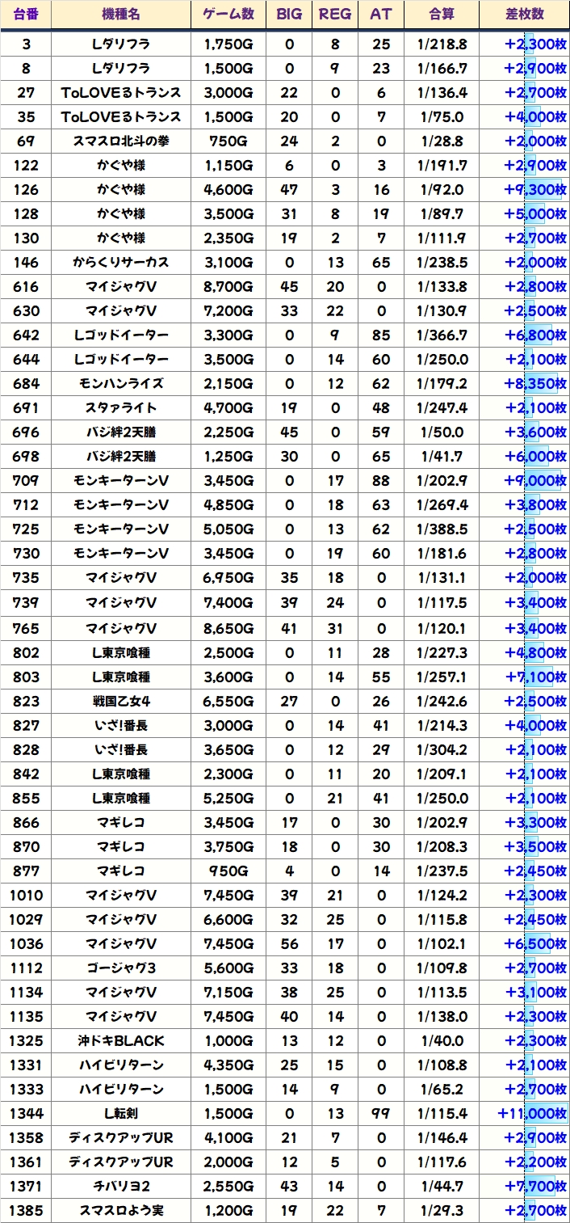
Task: Click machine number 1029
Action: (x=26, y=919)
